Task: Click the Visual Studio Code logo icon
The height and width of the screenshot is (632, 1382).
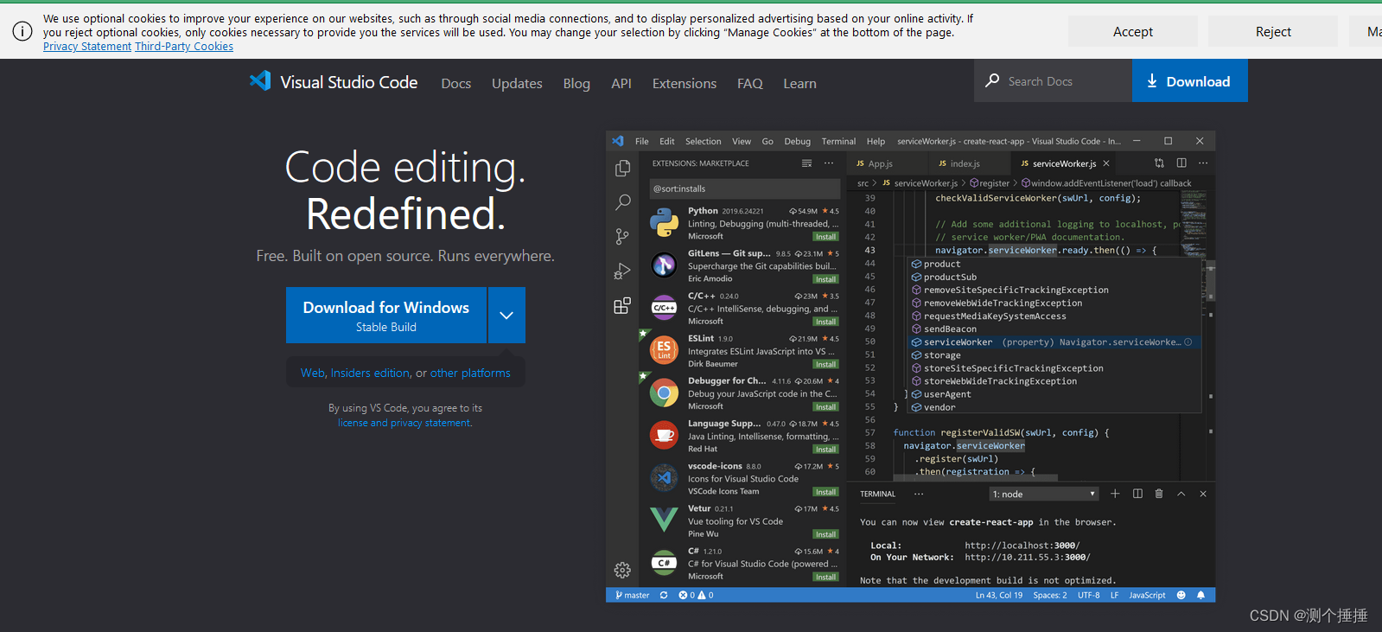Action: tap(260, 81)
